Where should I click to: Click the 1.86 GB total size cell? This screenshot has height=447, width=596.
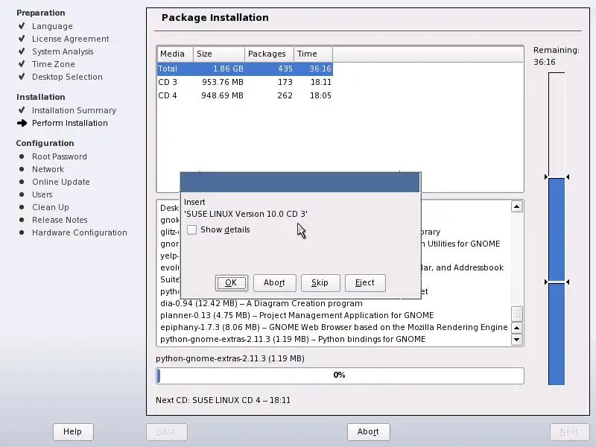click(x=228, y=69)
